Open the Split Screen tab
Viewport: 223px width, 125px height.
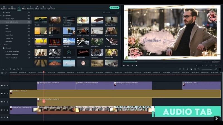51,8
